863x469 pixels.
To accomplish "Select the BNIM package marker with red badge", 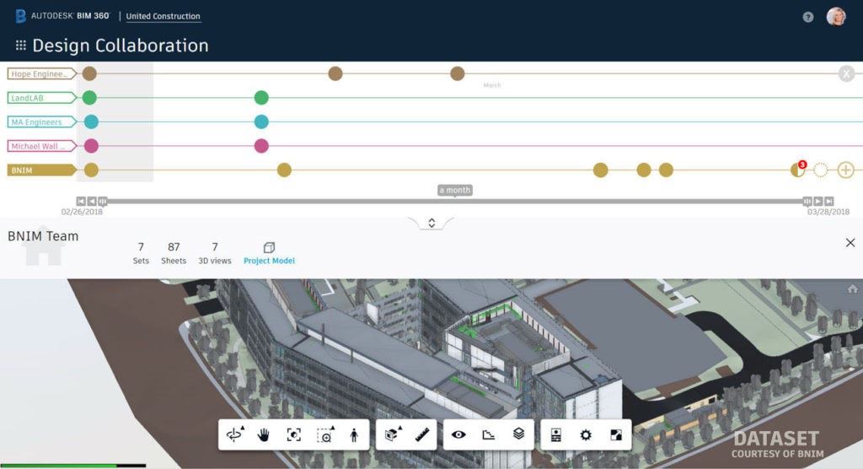I will click(x=797, y=170).
